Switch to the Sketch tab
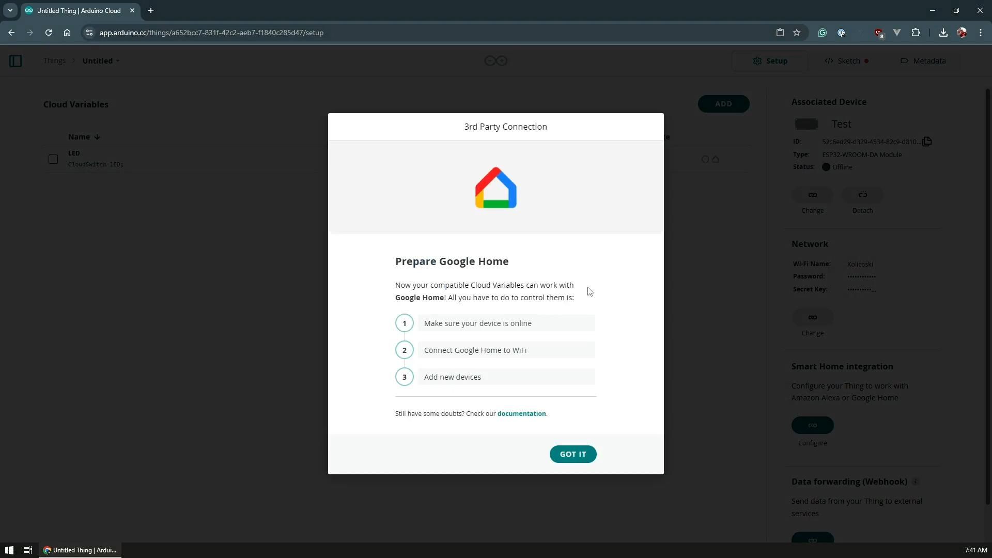The height and width of the screenshot is (558, 992). coord(848,61)
